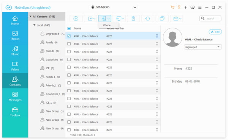This screenshot has height=140, width=228.
Task: Check the second #BAL - Check Balance row
Action: pyautogui.click(x=69, y=44)
